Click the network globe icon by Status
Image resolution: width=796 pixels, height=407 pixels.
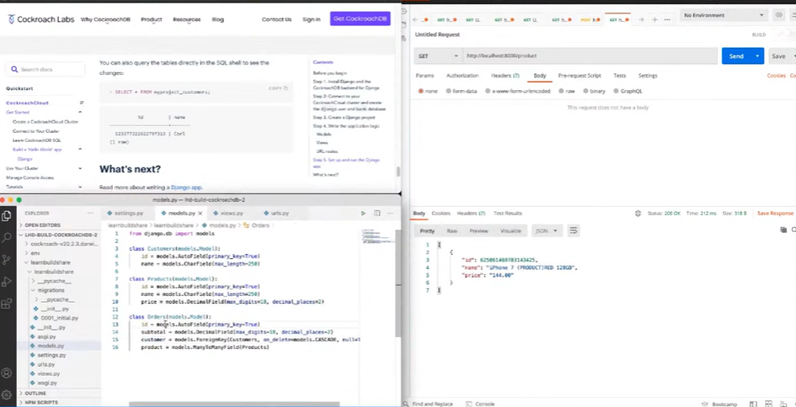(638, 214)
